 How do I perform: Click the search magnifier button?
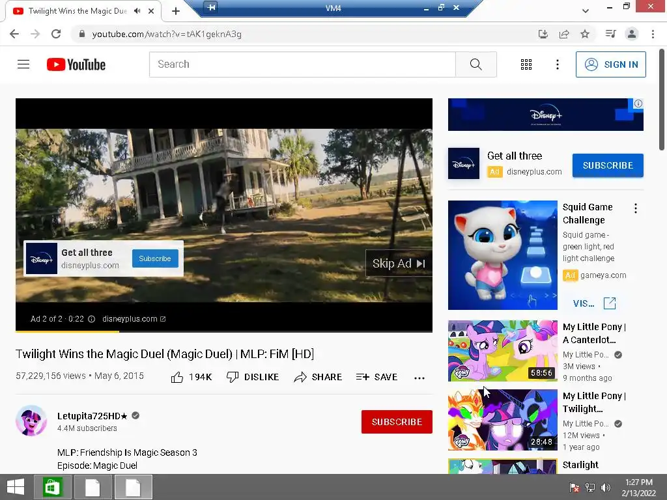[x=475, y=64]
